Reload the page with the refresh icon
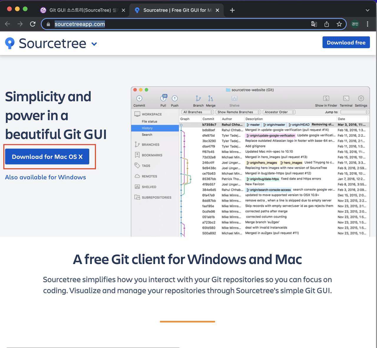The height and width of the screenshot is (348, 377). pyautogui.click(x=33, y=24)
